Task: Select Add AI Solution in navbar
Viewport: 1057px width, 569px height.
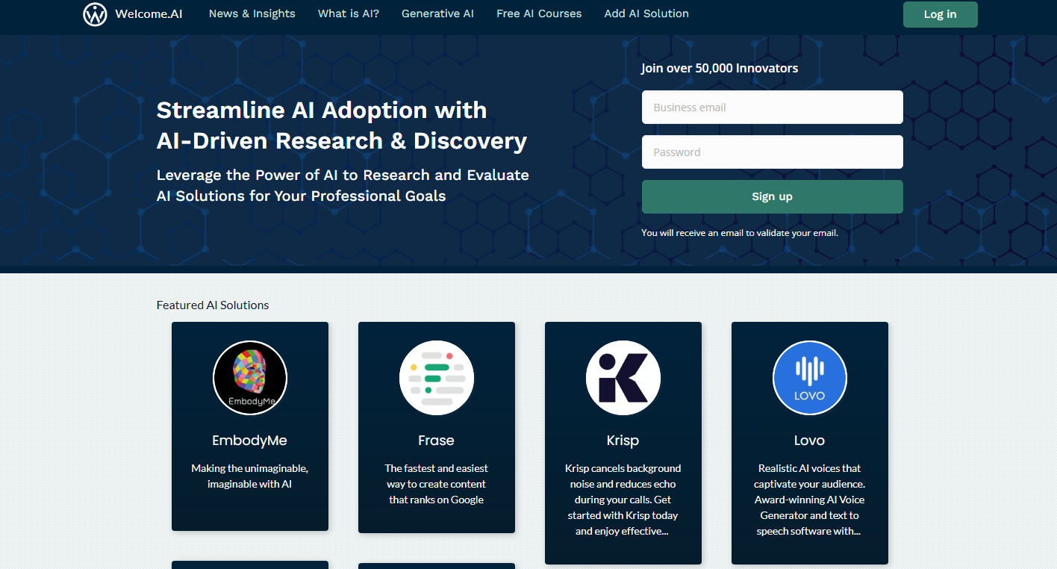Action: click(646, 13)
